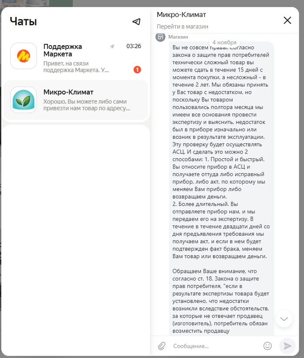Click the shop avatar icon next to Магазин
The height and width of the screenshot is (358, 304).
point(160,37)
